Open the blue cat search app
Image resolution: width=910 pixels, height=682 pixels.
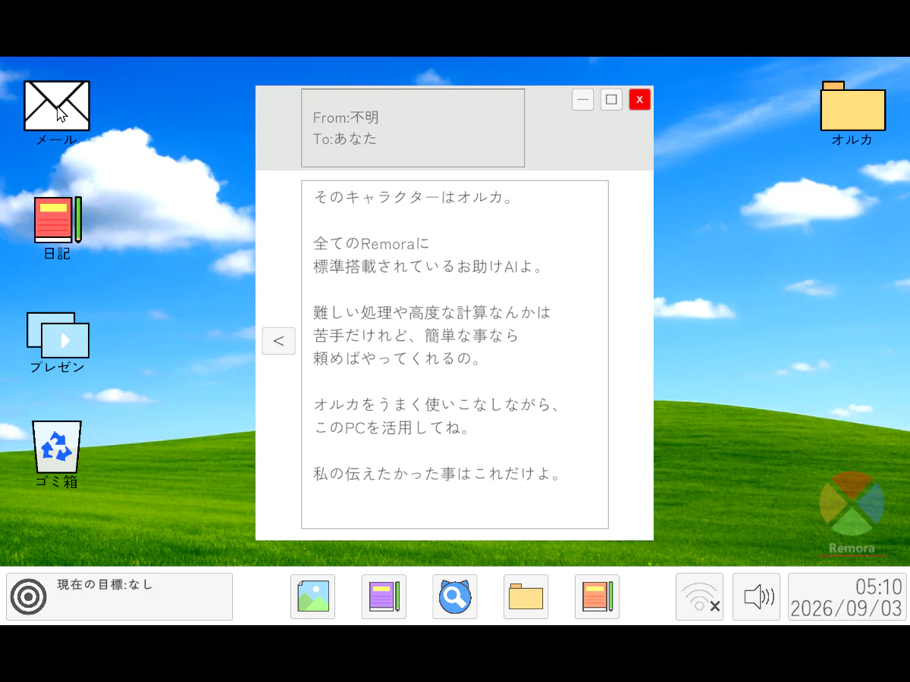click(x=455, y=596)
